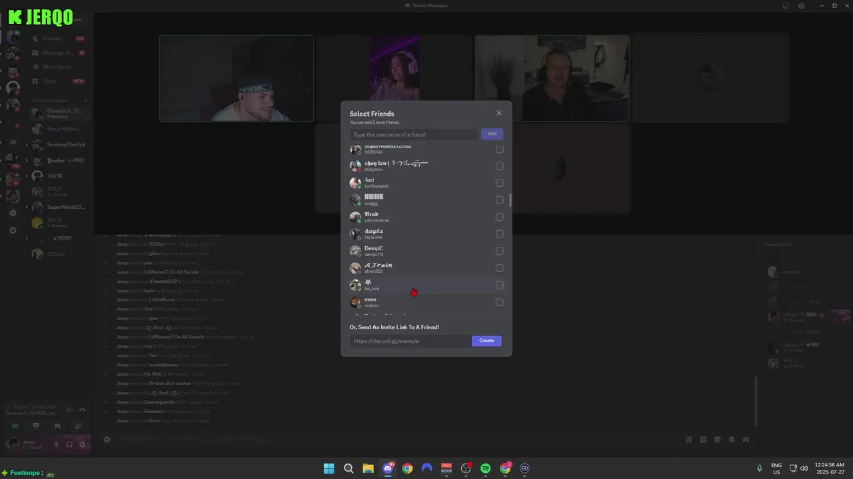Click the message attachment plus icon
Viewport: 853px width, 479px height.
[x=107, y=439]
